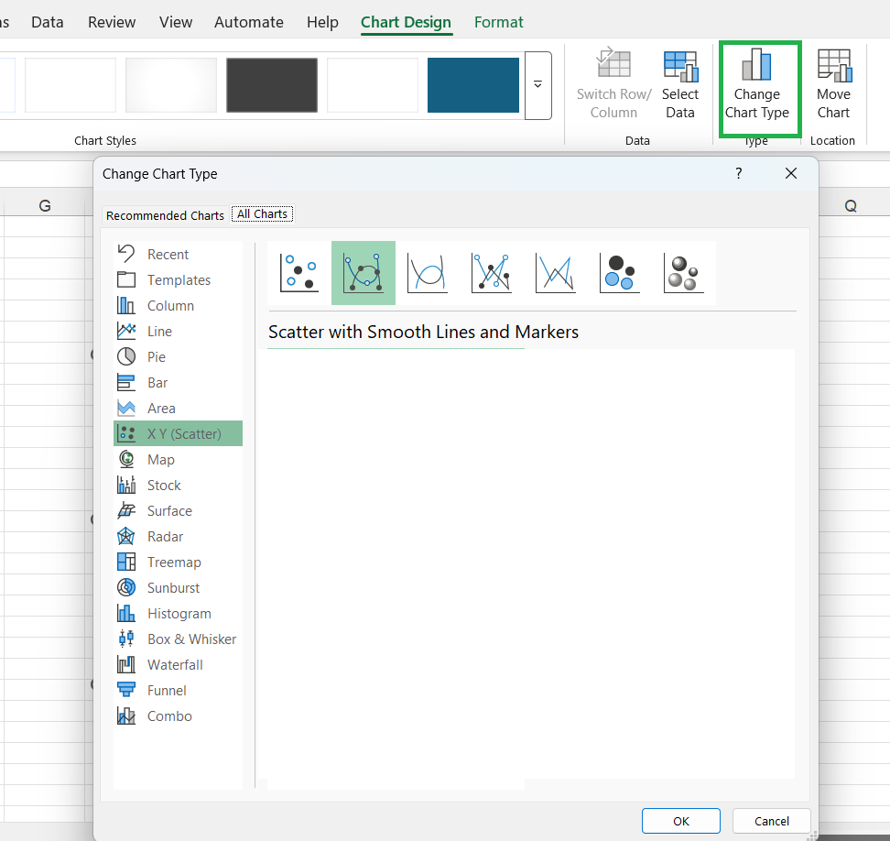Apply the blue chart style thumbnail

point(473,85)
